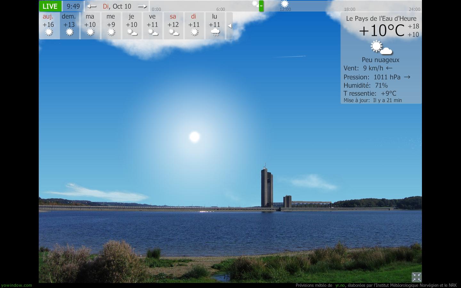The height and width of the screenshot is (288, 461).
Task: Click the 12:00 mark on the timeline
Action: [285, 9]
